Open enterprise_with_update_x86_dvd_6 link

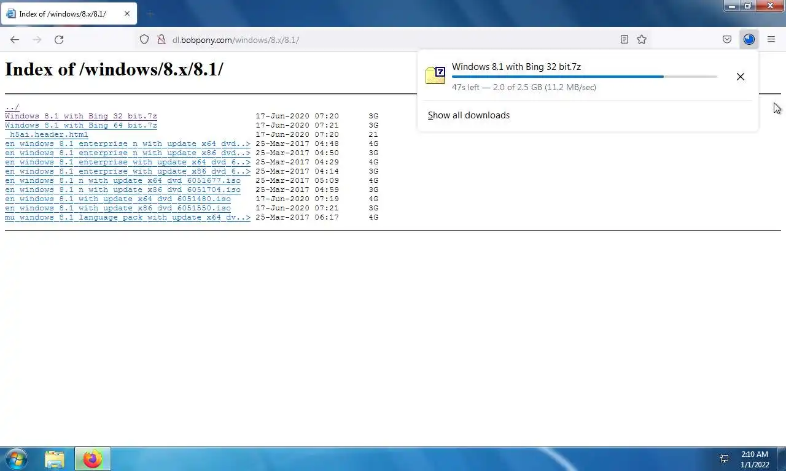[128, 171]
